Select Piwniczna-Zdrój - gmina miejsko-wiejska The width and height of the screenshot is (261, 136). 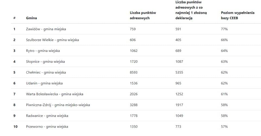point(58,105)
